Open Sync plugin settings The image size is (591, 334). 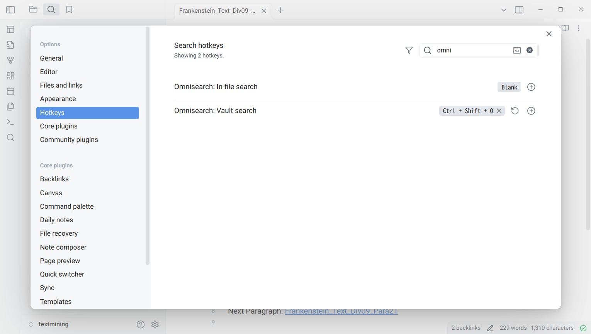pos(88,288)
